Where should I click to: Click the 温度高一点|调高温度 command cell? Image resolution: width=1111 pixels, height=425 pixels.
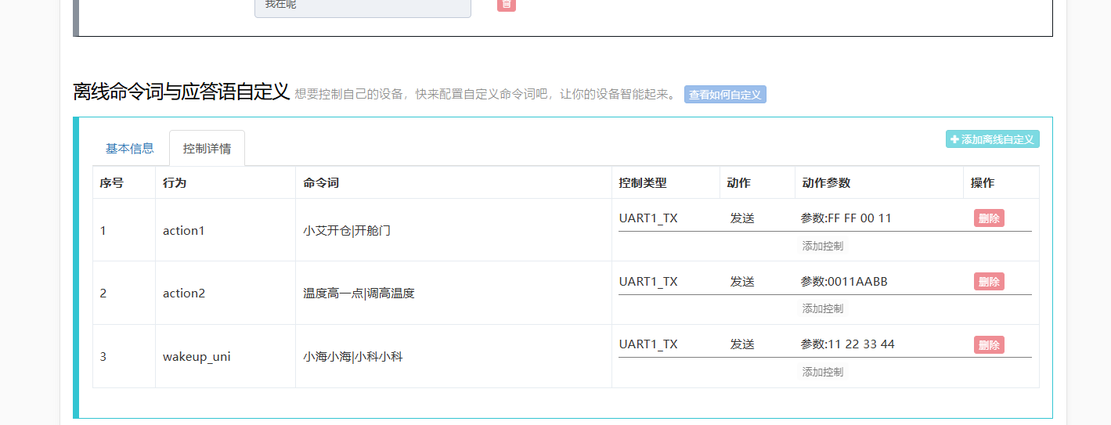point(359,294)
